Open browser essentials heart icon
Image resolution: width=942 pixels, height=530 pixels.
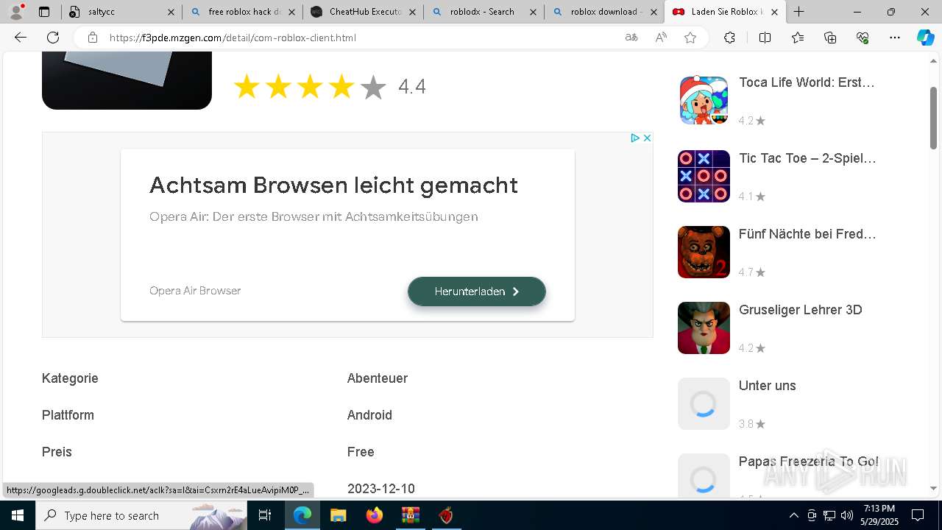coord(863,38)
